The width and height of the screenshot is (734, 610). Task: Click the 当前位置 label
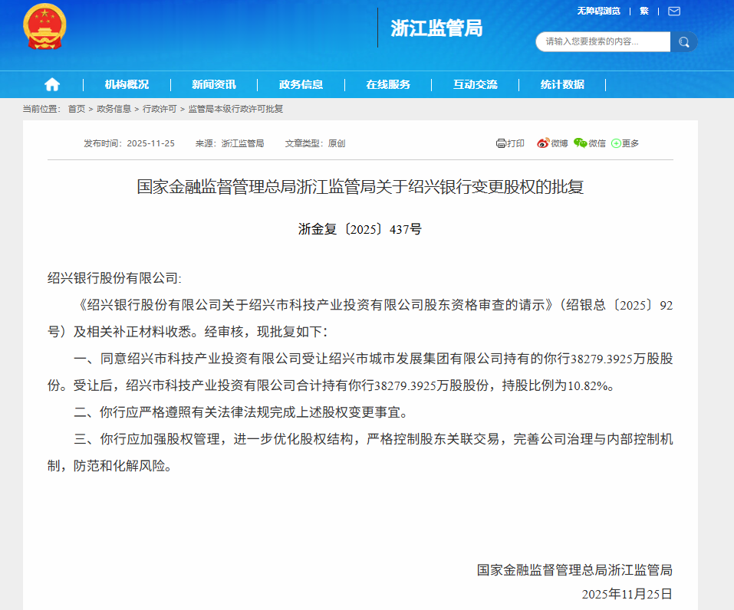point(41,109)
